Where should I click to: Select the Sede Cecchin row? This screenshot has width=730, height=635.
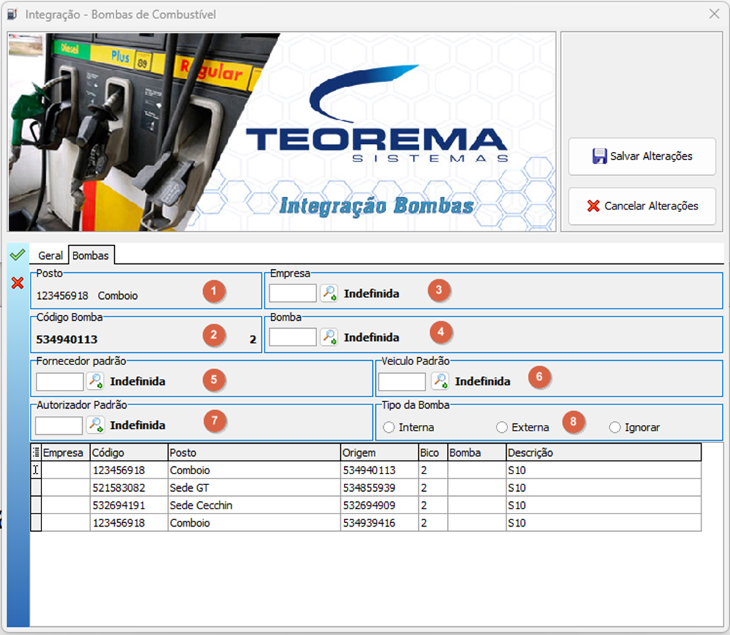(x=366, y=506)
